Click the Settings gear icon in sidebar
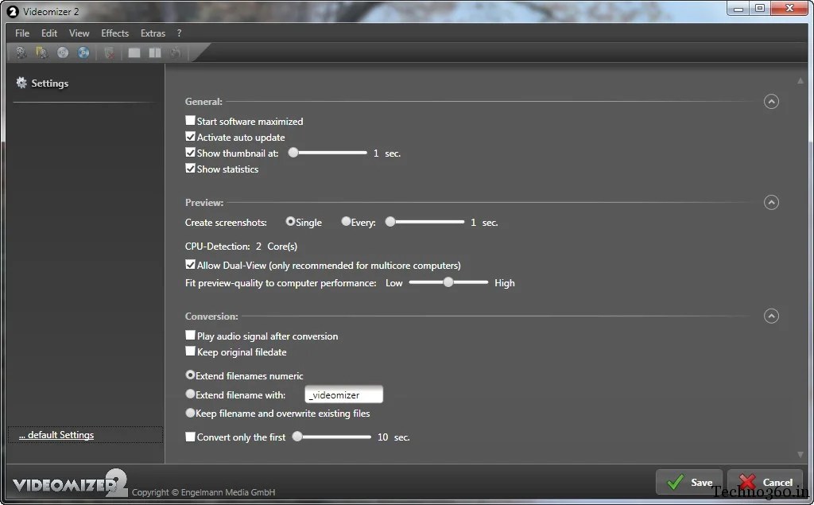 (21, 83)
